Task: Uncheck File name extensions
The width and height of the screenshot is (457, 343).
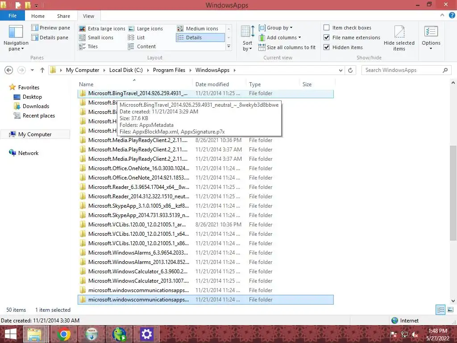Action: click(x=327, y=38)
